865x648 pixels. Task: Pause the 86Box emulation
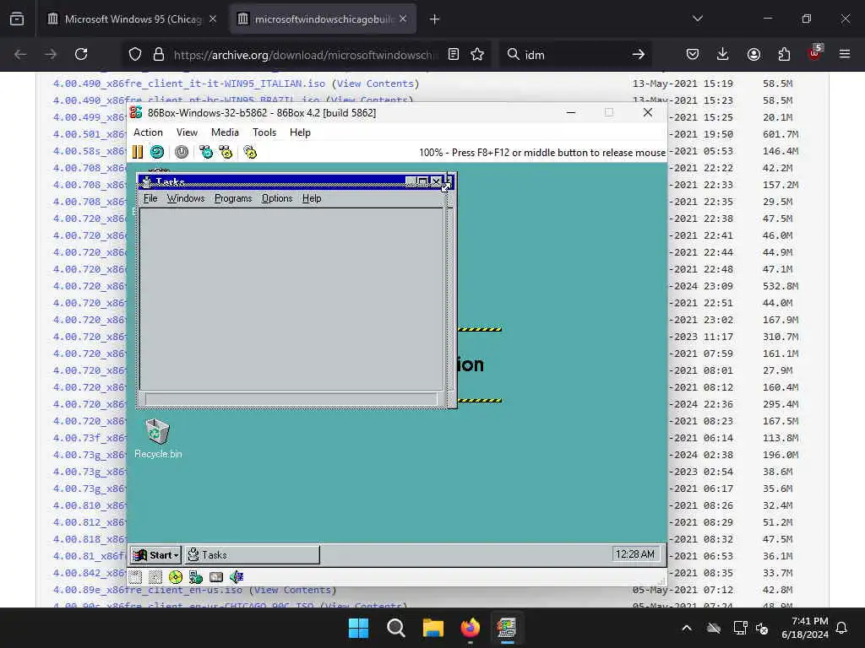coord(138,152)
